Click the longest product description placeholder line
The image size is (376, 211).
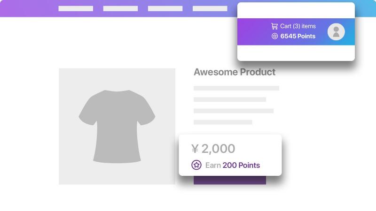pos(236,88)
